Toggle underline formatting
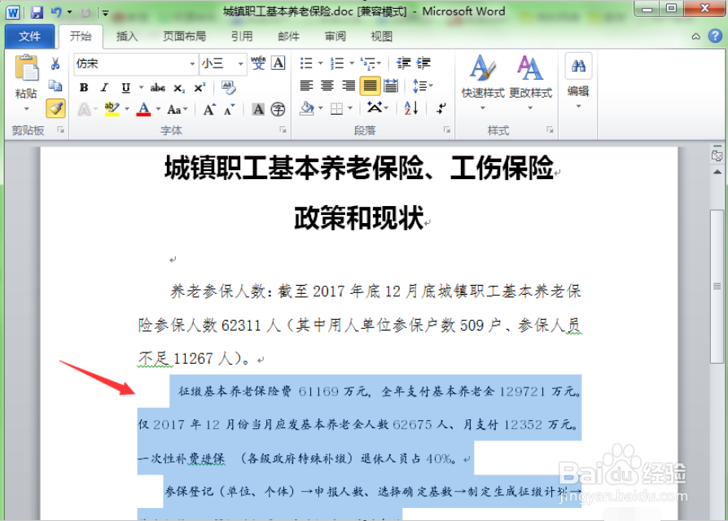The height and width of the screenshot is (521, 728). 127,88
